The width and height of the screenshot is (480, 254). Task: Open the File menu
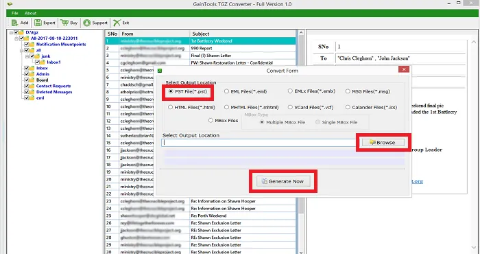pos(14,13)
